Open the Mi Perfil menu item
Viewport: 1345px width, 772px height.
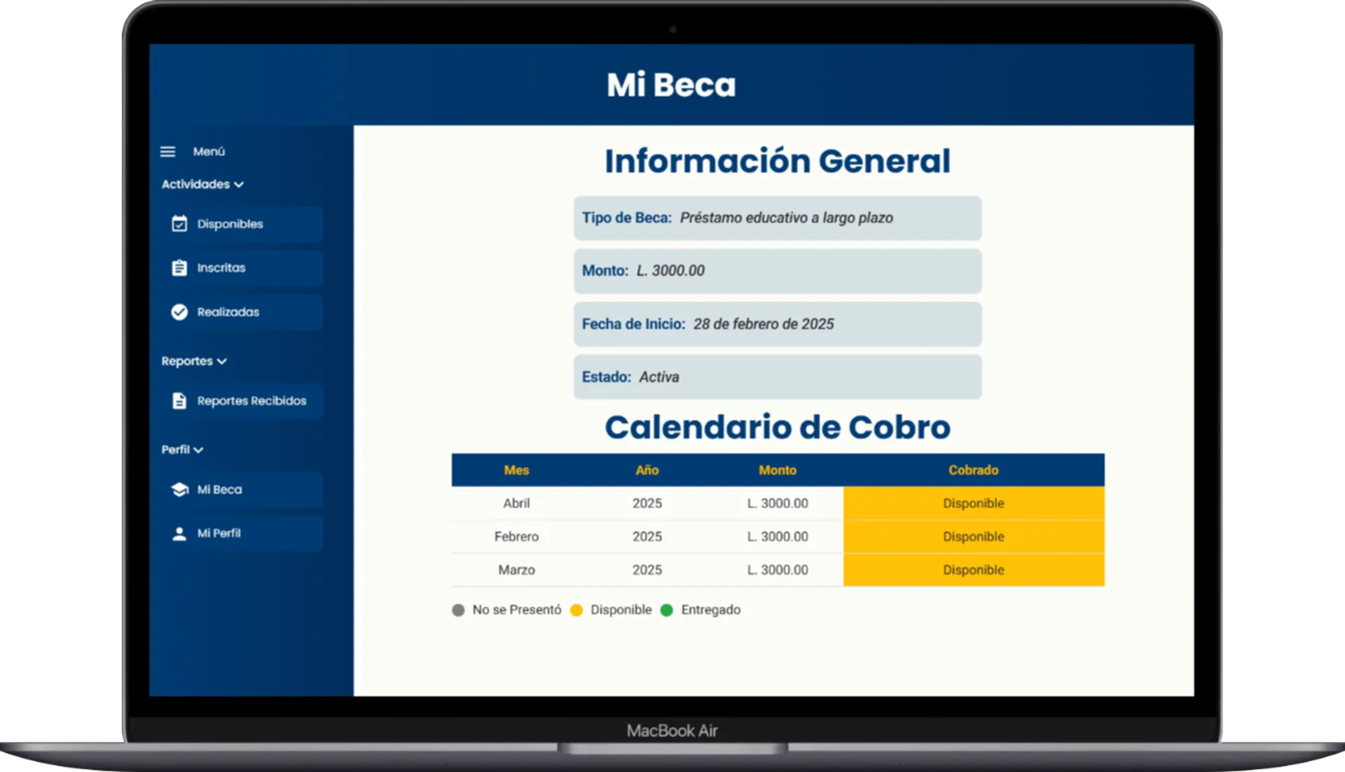(x=219, y=534)
